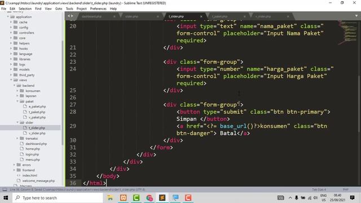Click v_paket.php file icon in sidebar
361x203 pixels.
(x=25, y=117)
